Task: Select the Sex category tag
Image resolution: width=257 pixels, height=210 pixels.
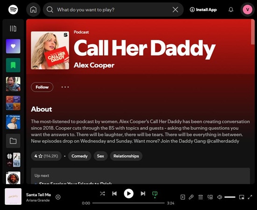Action: [x=100, y=156]
